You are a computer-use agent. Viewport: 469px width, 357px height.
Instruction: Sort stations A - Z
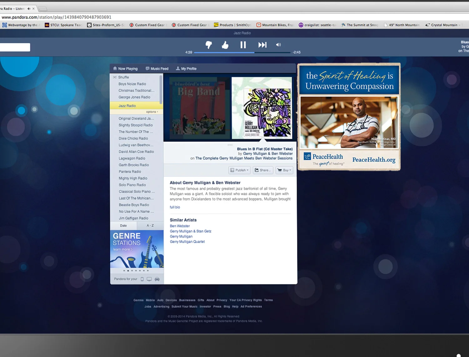(150, 226)
